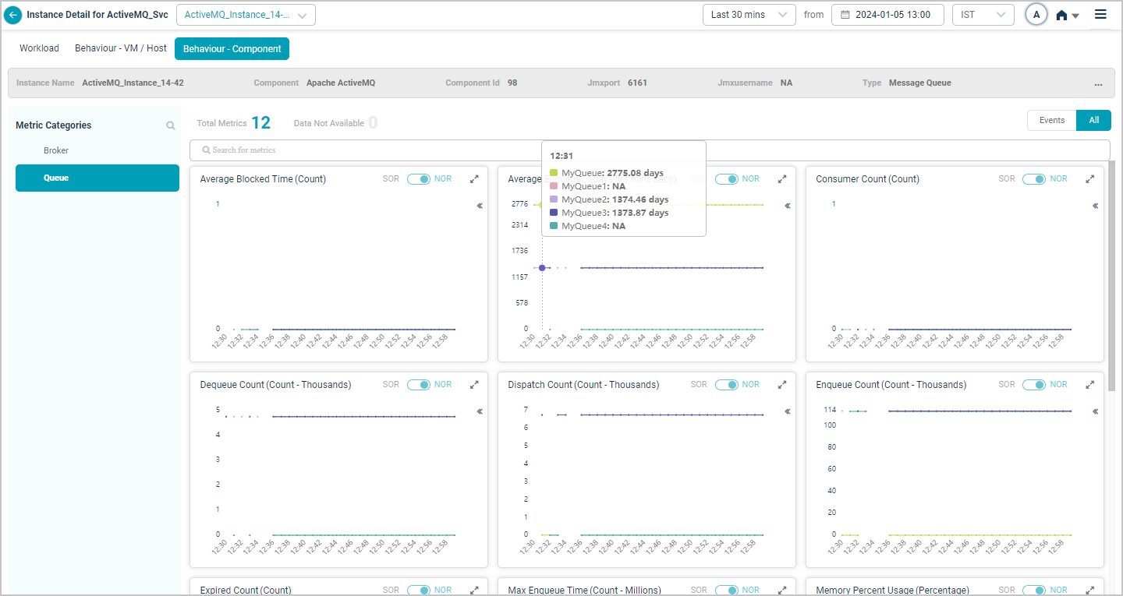Select the Broker metric category

click(56, 150)
